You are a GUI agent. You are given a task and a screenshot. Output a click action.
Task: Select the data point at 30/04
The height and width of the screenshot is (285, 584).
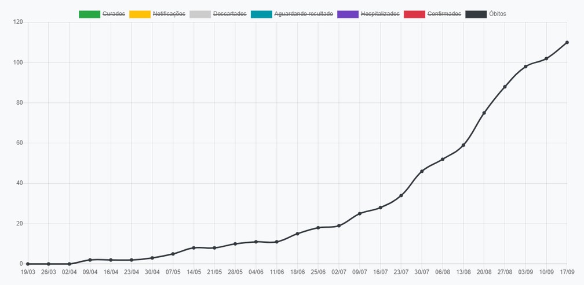pyautogui.click(x=152, y=258)
